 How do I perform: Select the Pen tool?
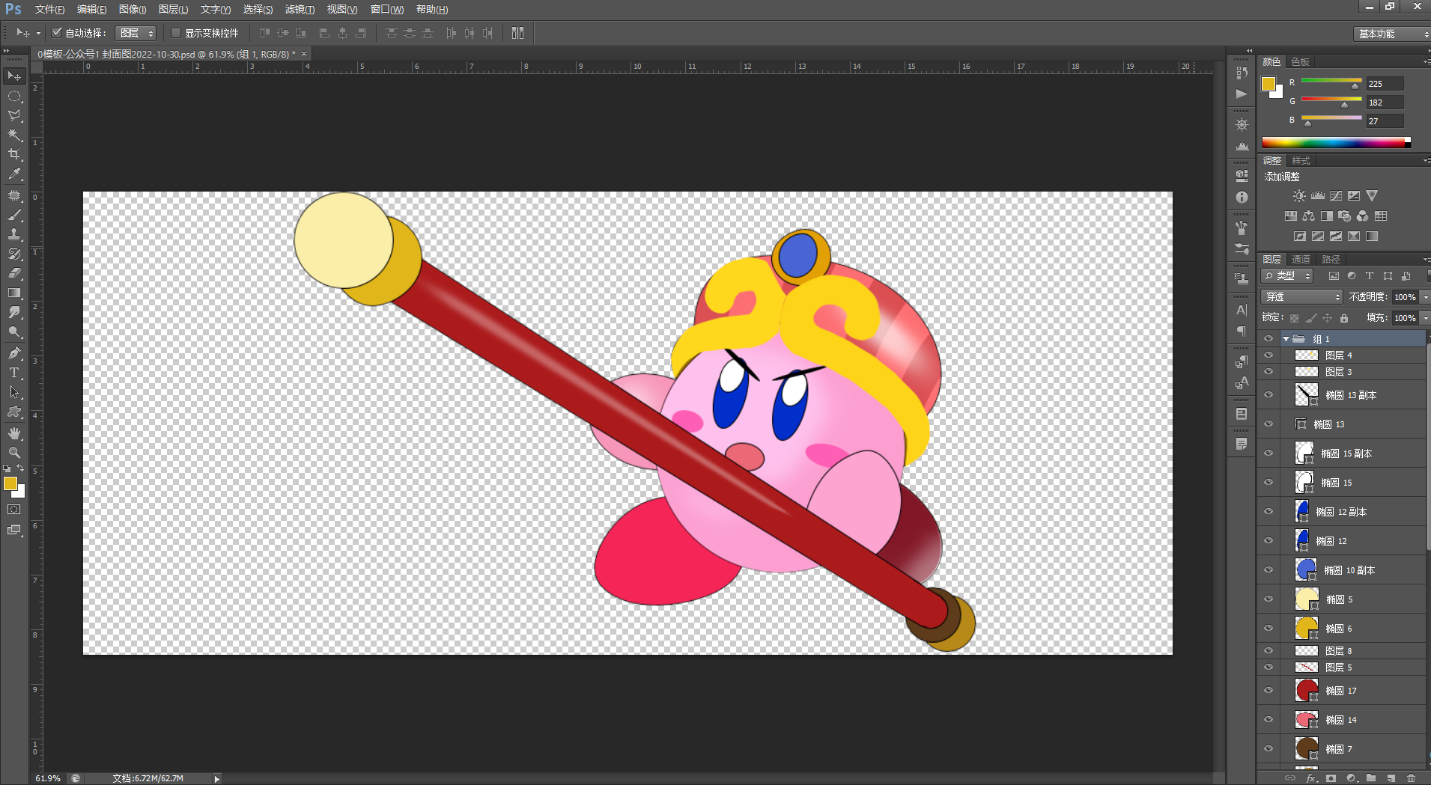[x=14, y=353]
